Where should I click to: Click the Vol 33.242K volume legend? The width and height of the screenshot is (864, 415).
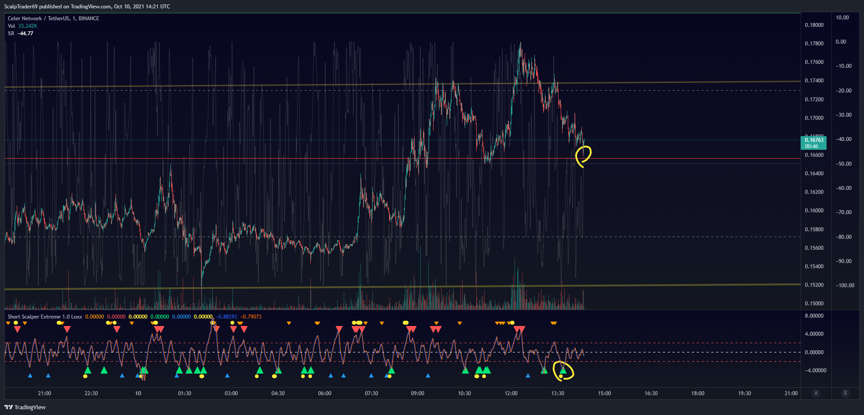[22, 26]
